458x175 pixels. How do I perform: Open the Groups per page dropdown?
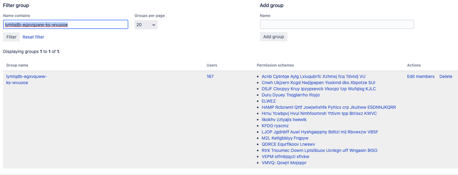pyautogui.click(x=146, y=25)
